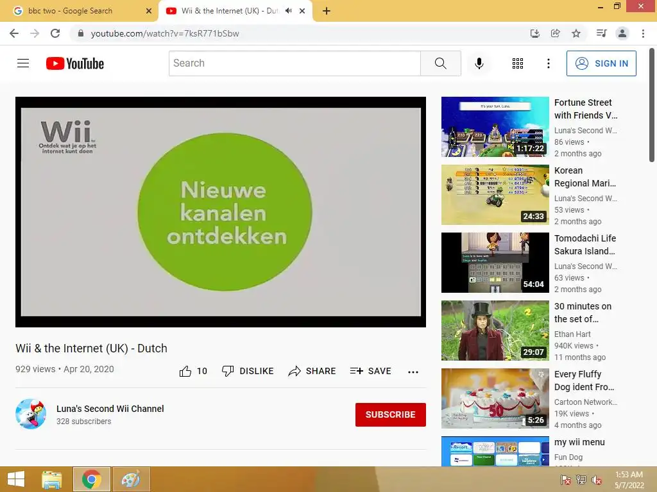
Task: Like the video with thumbs up
Action: coord(193,371)
